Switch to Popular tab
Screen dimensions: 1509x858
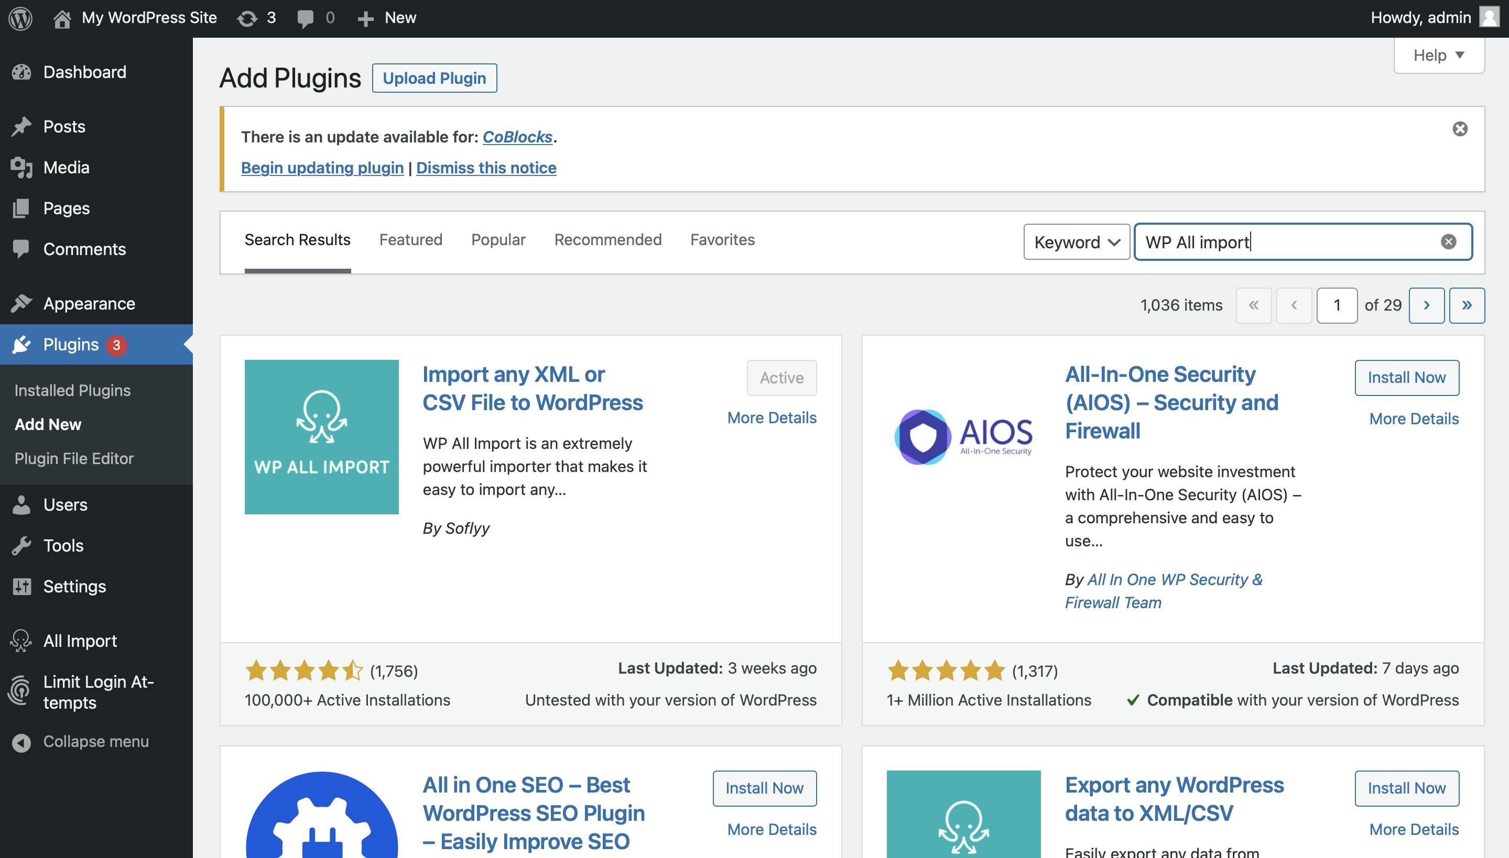point(498,240)
